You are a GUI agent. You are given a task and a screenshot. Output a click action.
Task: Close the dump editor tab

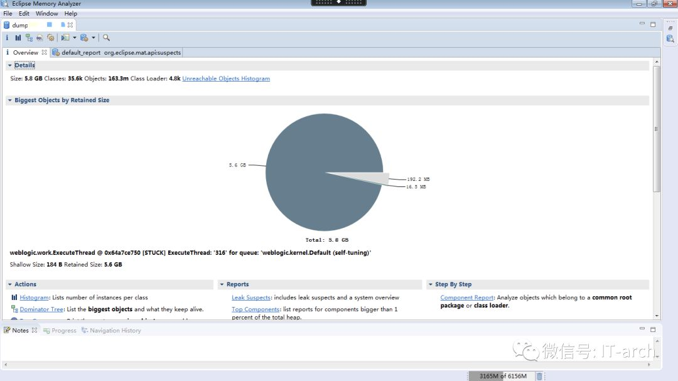click(70, 25)
